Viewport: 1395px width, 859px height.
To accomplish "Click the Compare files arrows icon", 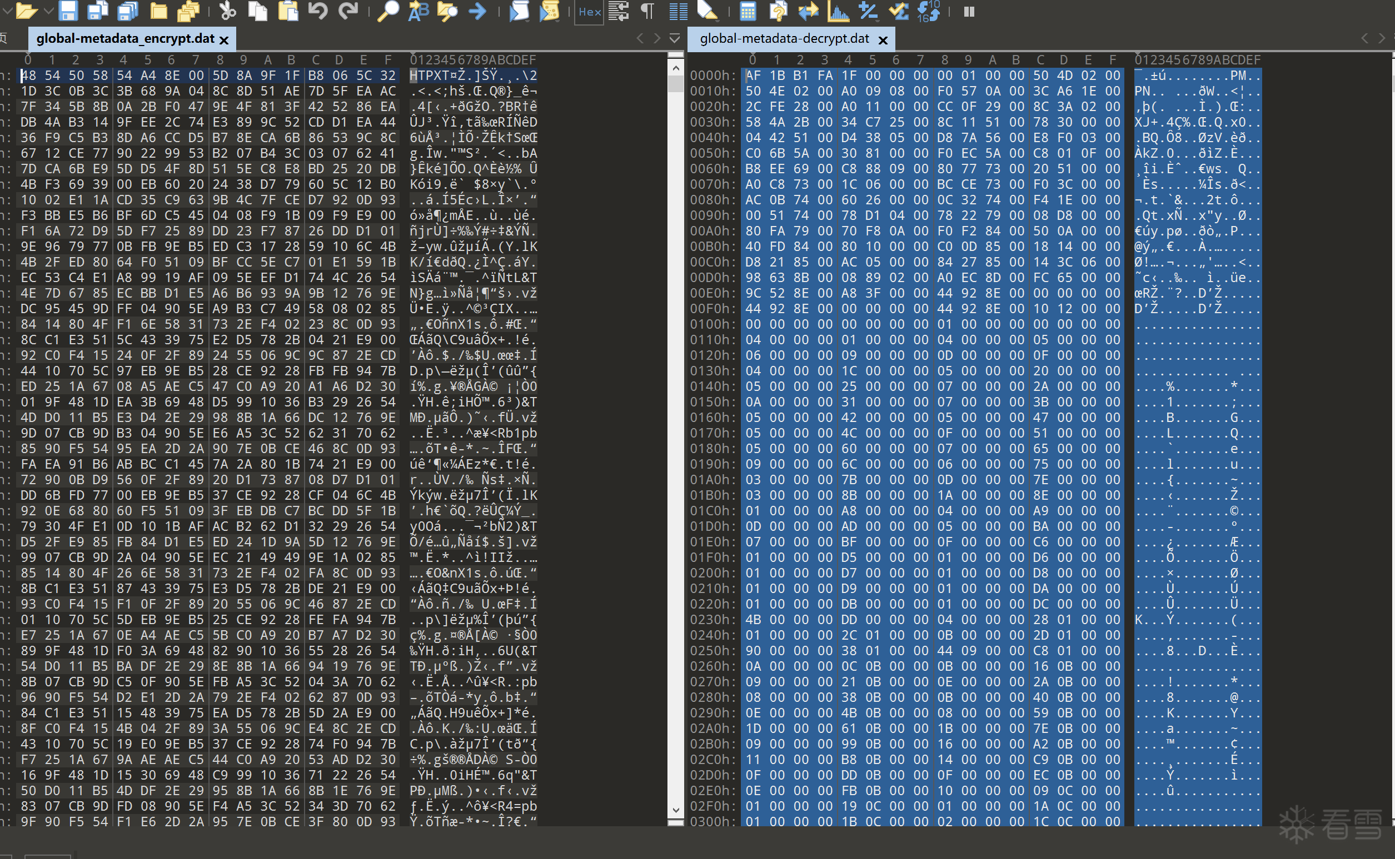I will pos(808,10).
